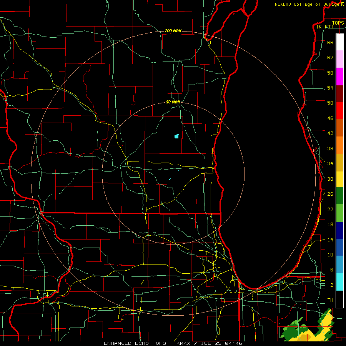Click the light pink band near 62 kft

point(339,59)
